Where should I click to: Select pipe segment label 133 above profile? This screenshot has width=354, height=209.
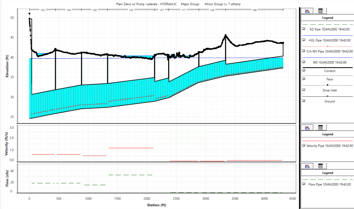point(131,10)
